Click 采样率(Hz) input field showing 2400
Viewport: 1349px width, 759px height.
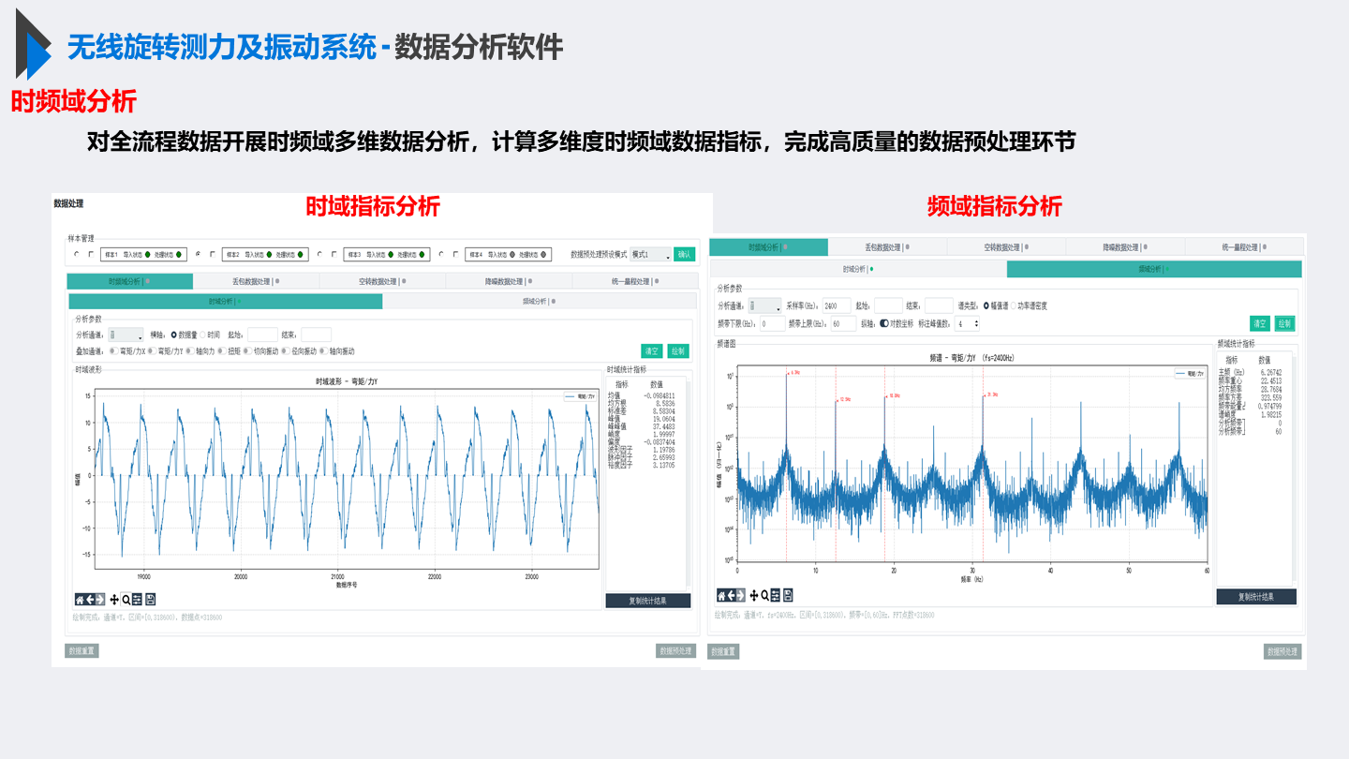[837, 305]
